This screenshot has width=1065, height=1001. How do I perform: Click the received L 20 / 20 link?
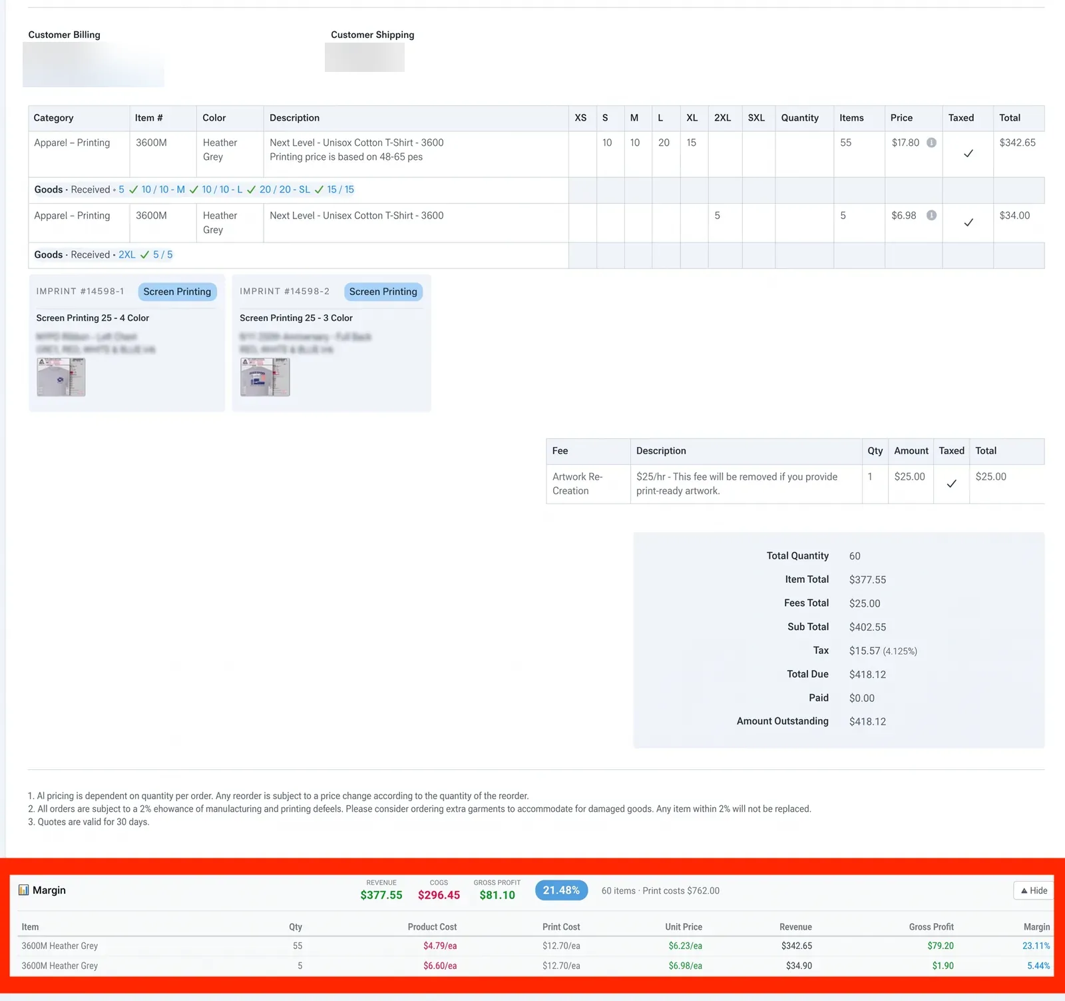[x=275, y=189]
